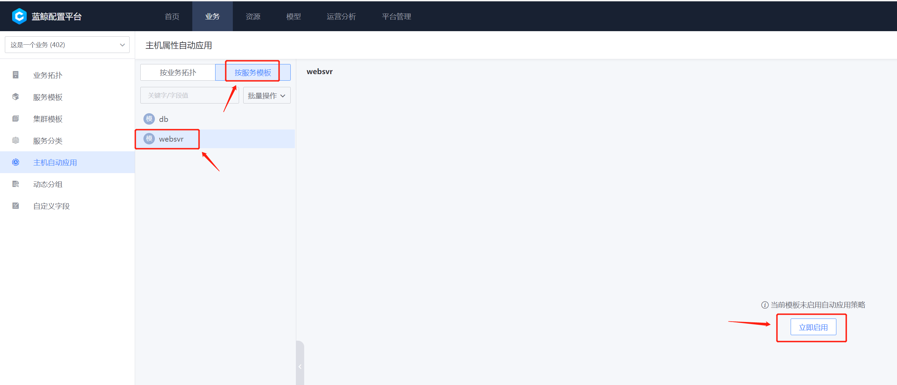
Task: Select the db service template
Action: pyautogui.click(x=163, y=119)
